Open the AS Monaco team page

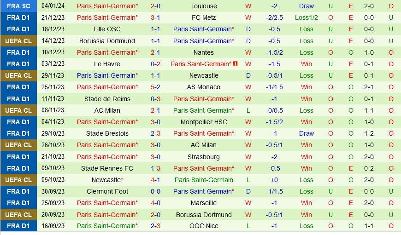tap(204, 87)
